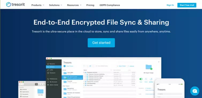
Task: Open My Account in the app sidebar
Action: click(x=52, y=82)
